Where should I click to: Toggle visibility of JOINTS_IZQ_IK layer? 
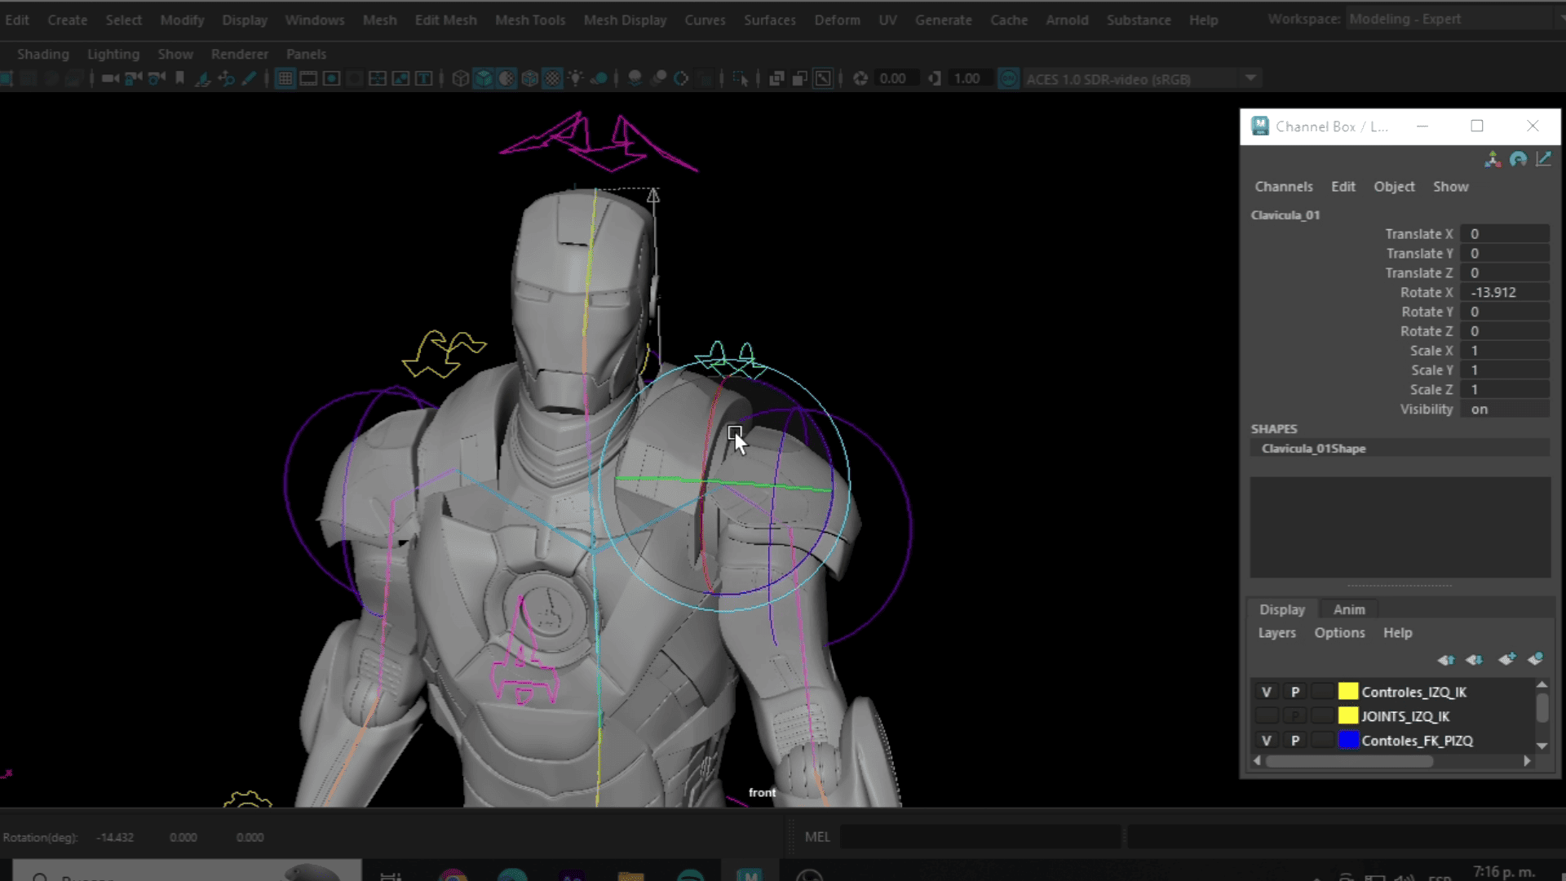pyautogui.click(x=1266, y=716)
